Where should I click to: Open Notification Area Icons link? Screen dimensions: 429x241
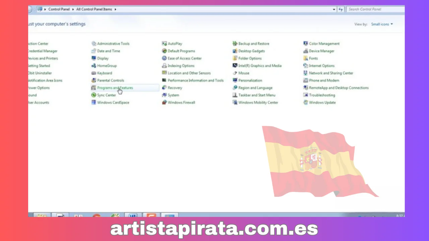pyautogui.click(x=45, y=80)
